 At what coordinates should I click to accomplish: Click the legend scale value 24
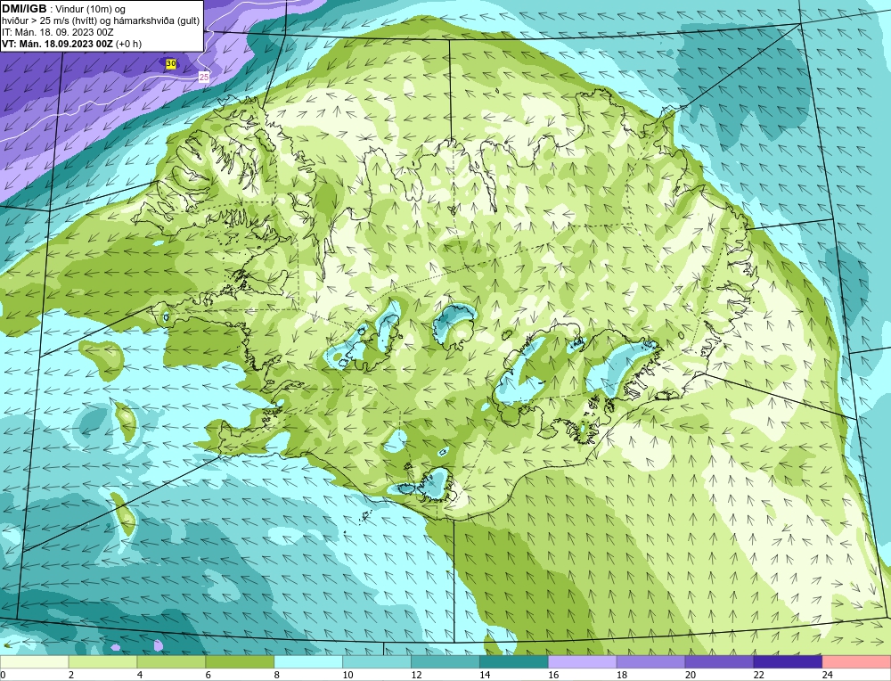pyautogui.click(x=828, y=675)
